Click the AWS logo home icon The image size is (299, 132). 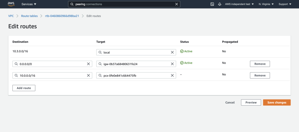[x=11, y=4]
